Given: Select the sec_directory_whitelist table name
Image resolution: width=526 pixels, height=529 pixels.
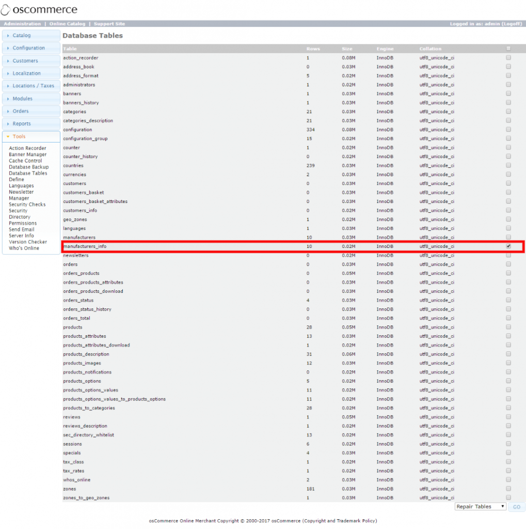Looking at the screenshot, I should (88, 435).
